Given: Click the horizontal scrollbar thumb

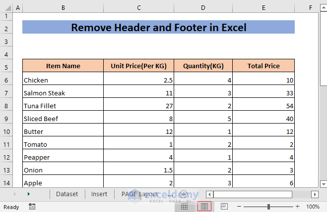Looking at the screenshot, I should [x=253, y=195].
